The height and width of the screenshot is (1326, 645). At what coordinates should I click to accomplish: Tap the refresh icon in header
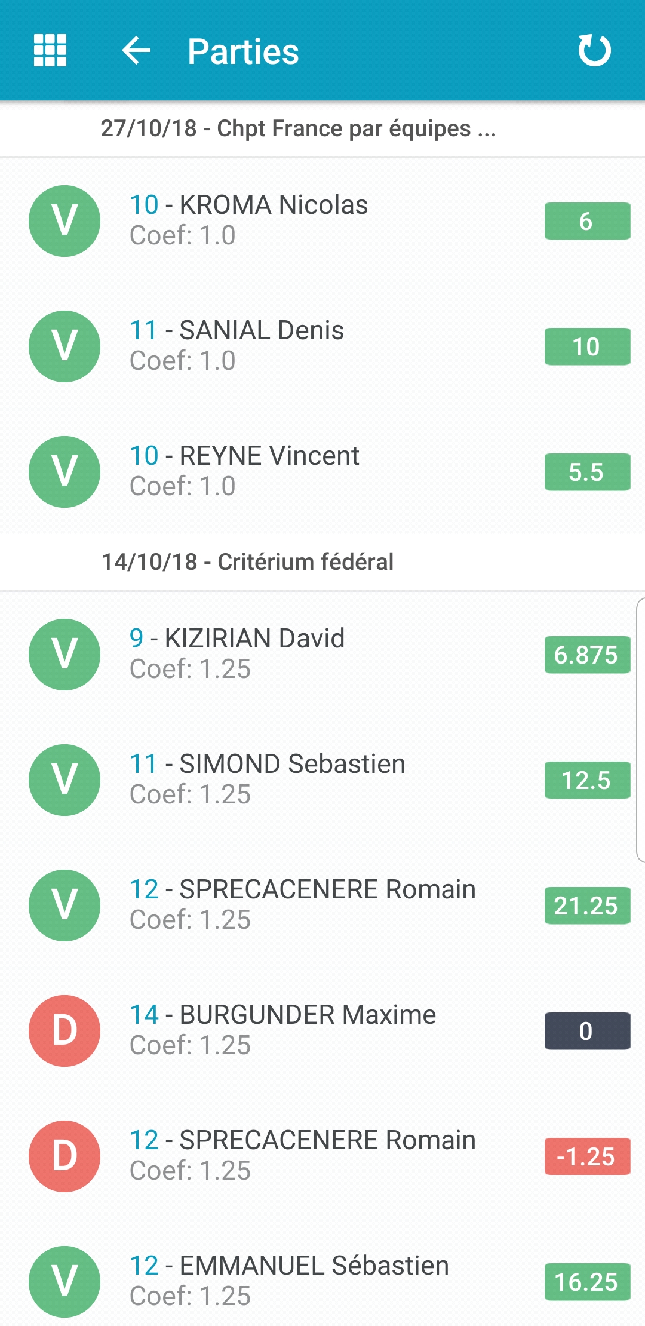click(594, 51)
